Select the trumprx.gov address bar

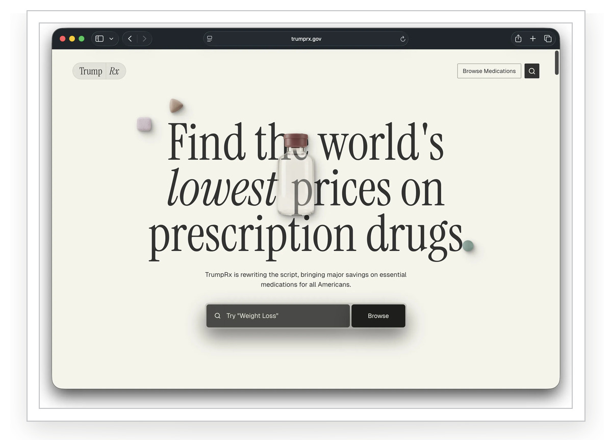[x=306, y=39]
